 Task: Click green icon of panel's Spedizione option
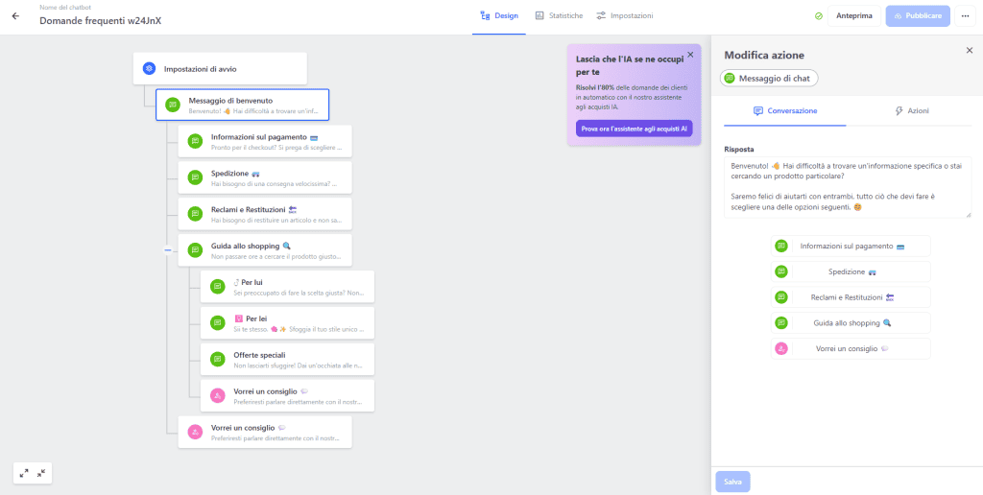pos(781,271)
